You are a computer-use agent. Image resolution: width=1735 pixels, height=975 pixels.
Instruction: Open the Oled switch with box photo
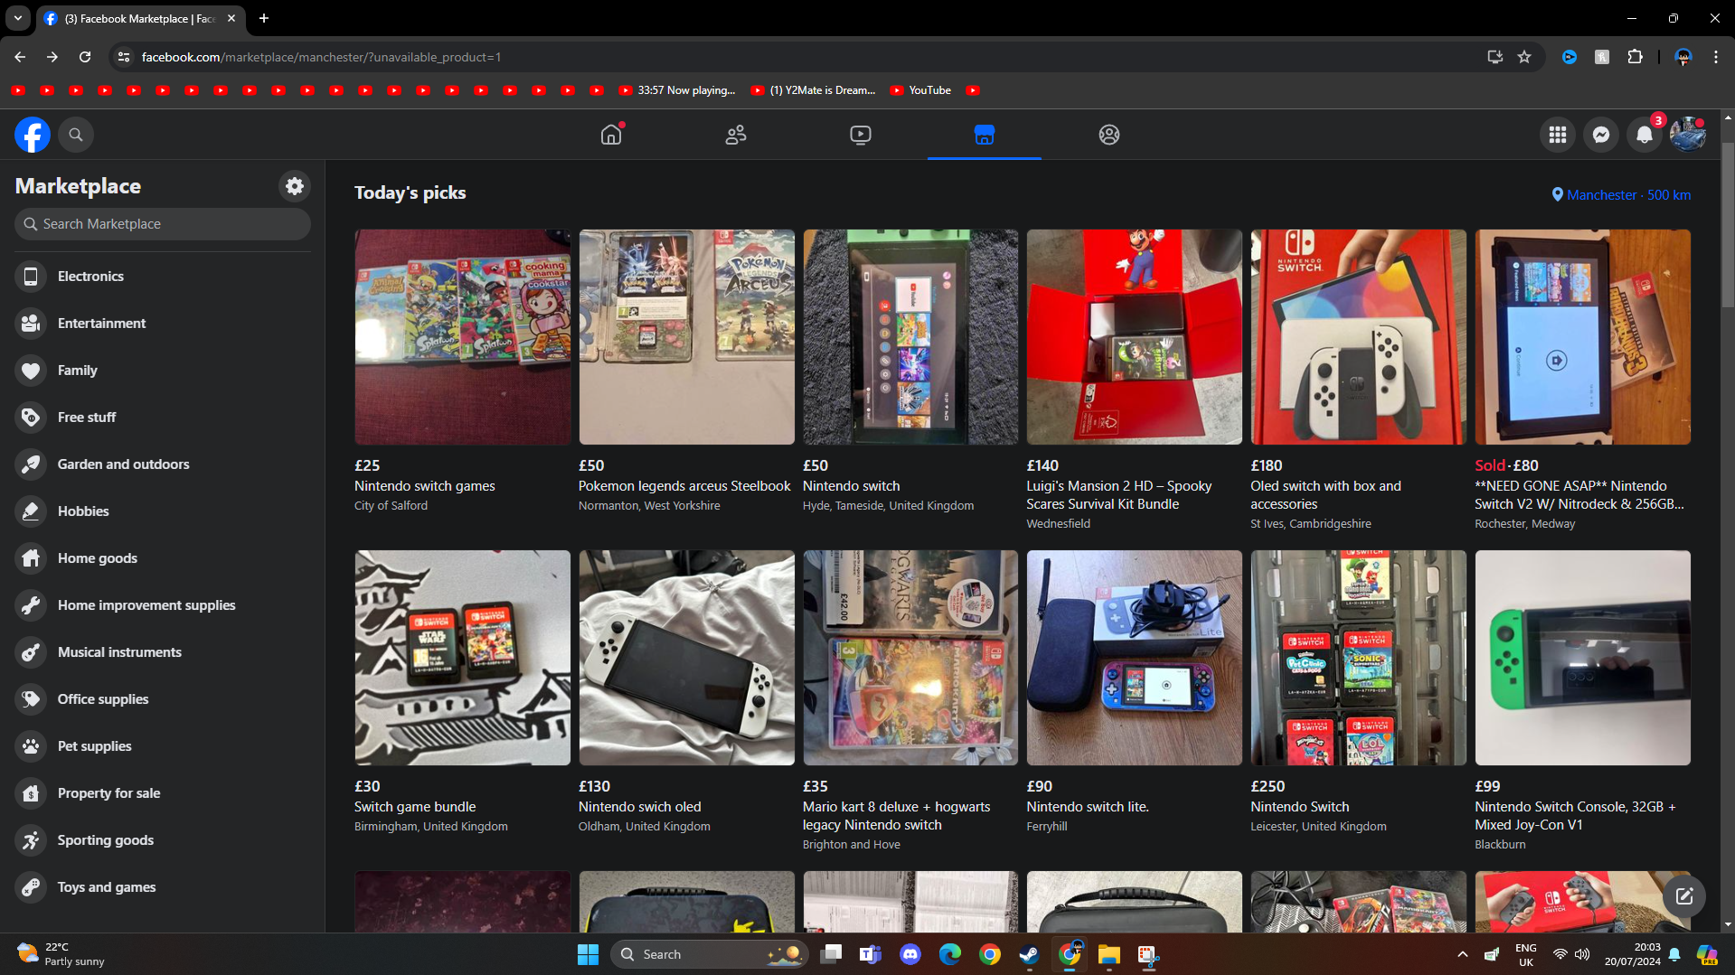(x=1358, y=336)
